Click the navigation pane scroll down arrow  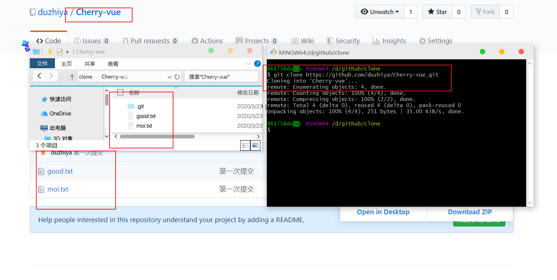(x=107, y=137)
